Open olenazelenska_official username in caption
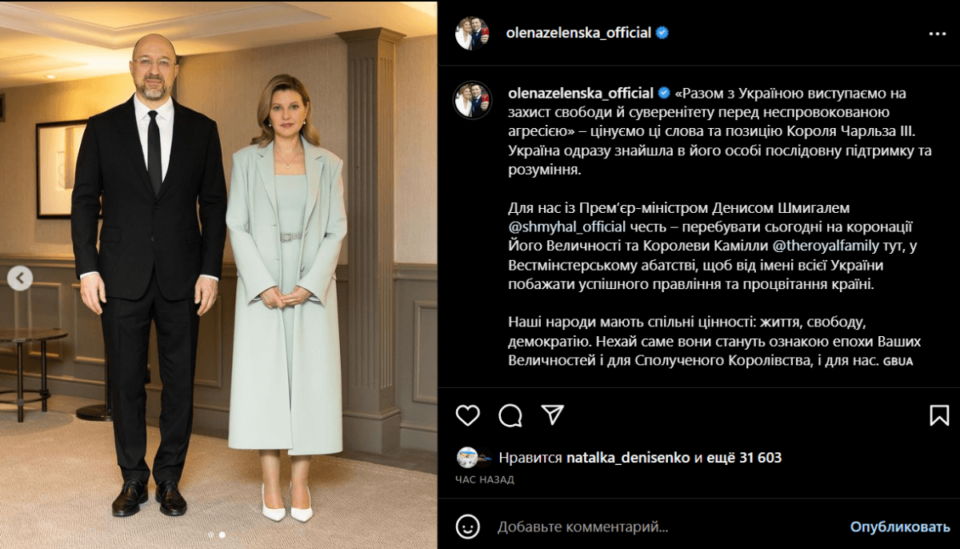960x549 pixels. point(580,93)
